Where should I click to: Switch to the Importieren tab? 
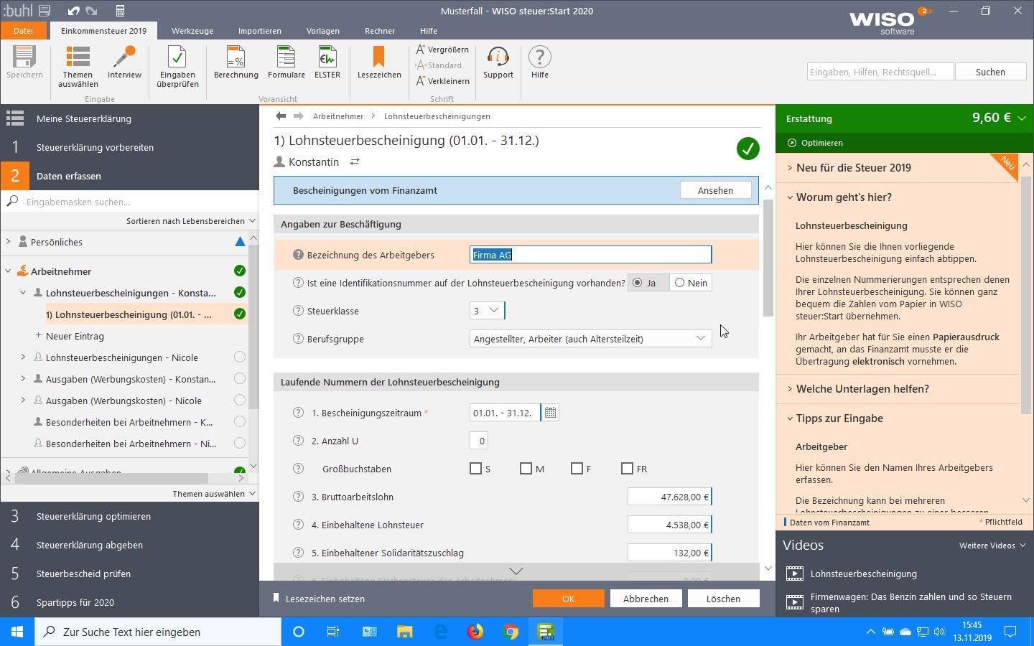tap(260, 31)
